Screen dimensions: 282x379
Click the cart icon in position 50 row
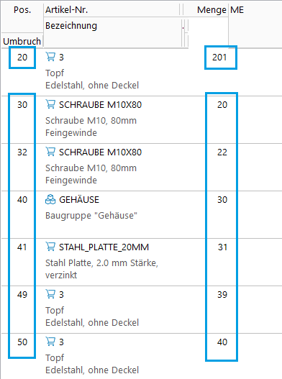[x=50, y=342]
